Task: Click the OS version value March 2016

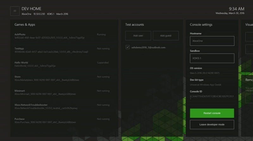Action: pos(205,73)
